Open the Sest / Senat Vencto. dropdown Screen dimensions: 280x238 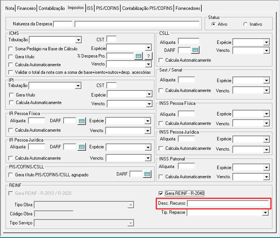266,90
